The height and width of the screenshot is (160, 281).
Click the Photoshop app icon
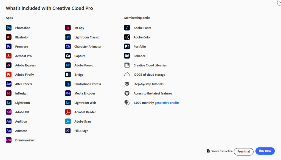click(9, 28)
